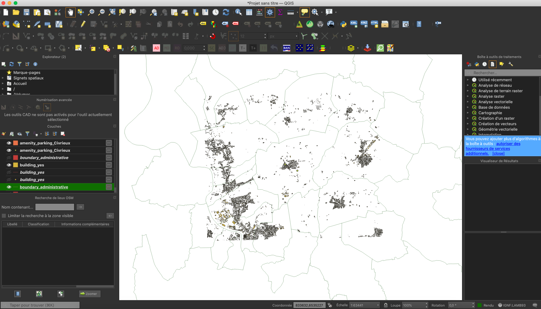Viewport: 541px width, 309px height.
Task: Click the Refresh map icon
Action: (226, 12)
